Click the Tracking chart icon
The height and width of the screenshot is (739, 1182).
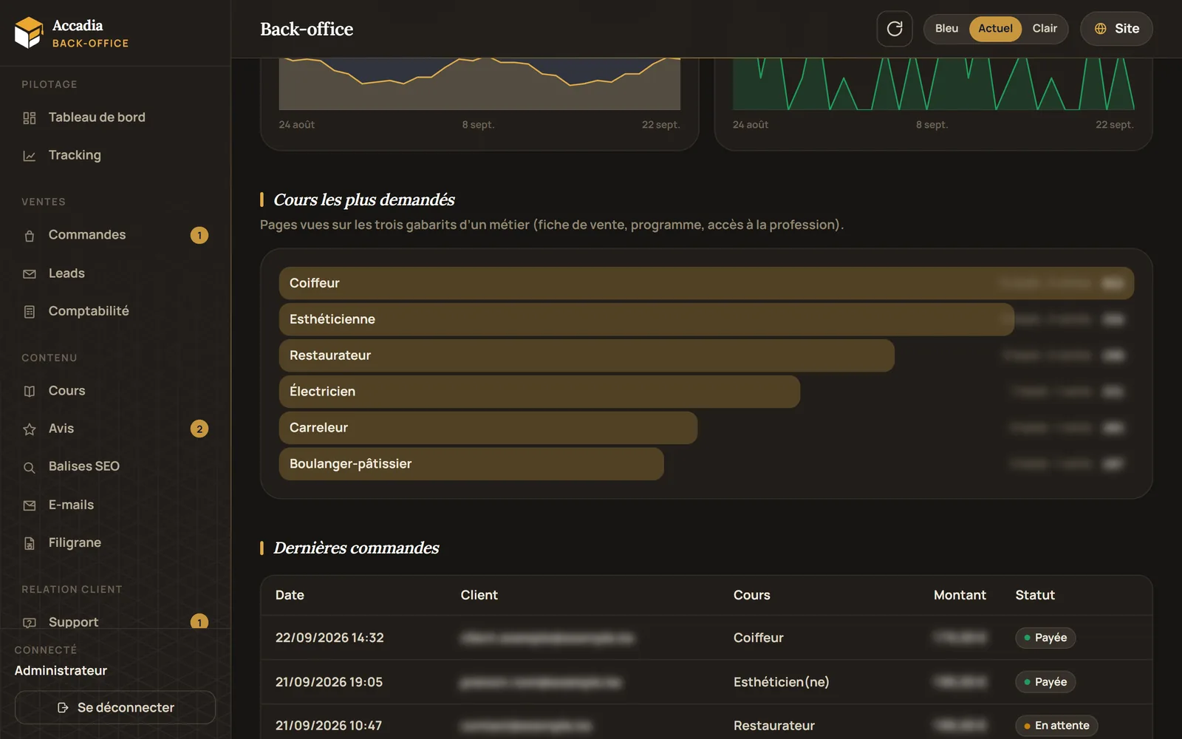pyautogui.click(x=30, y=156)
